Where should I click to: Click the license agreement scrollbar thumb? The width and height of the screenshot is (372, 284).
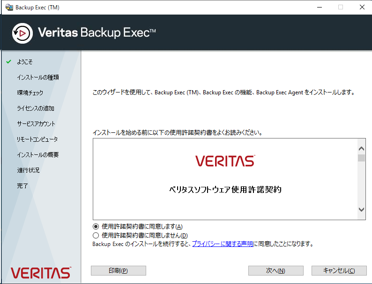[x=361, y=158]
